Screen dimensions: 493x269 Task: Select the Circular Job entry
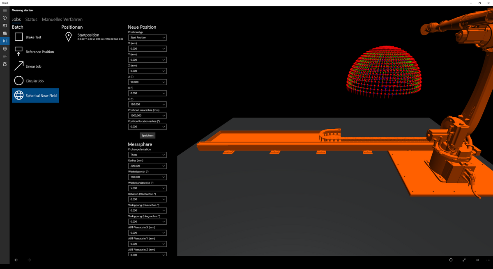coord(35,81)
